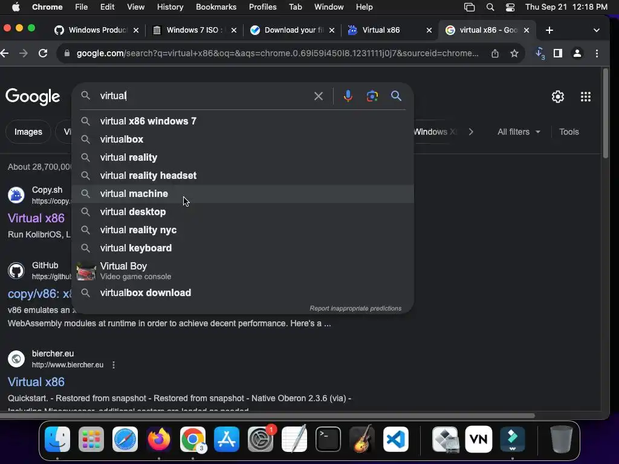Expand the All filters dropdown
Viewport: 619px width, 464px height.
[518, 132]
